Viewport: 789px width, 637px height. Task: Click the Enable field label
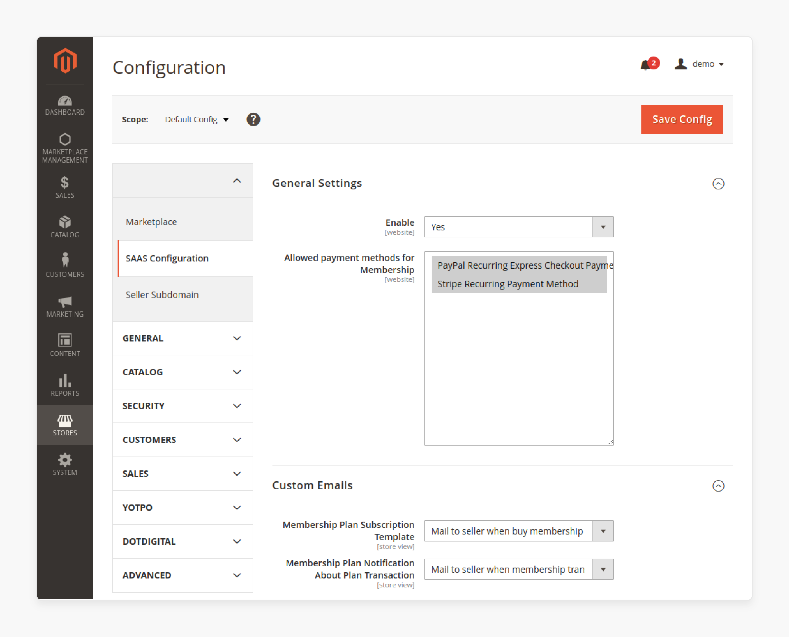[400, 222]
